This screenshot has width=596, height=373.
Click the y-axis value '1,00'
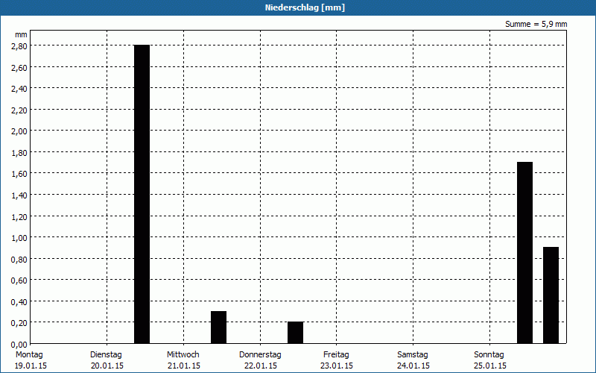[21, 238]
